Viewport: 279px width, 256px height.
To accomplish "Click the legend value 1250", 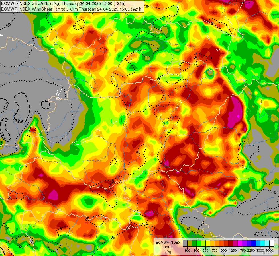I will [x=233, y=251].
